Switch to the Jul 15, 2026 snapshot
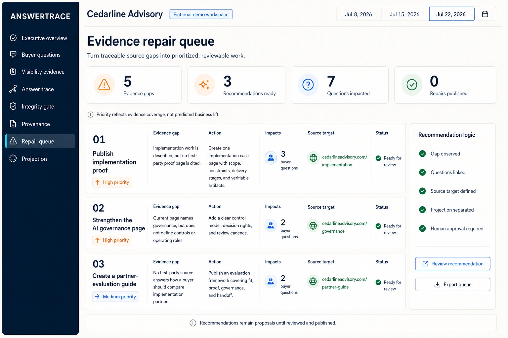The width and height of the screenshot is (508, 338). tap(404, 14)
